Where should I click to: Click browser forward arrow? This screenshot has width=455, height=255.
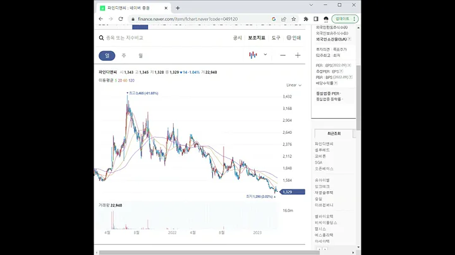point(111,19)
